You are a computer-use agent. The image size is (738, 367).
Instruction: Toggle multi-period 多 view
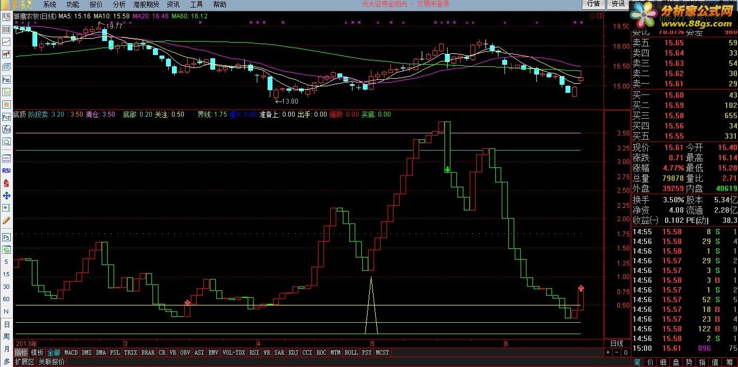pyautogui.click(x=6, y=361)
